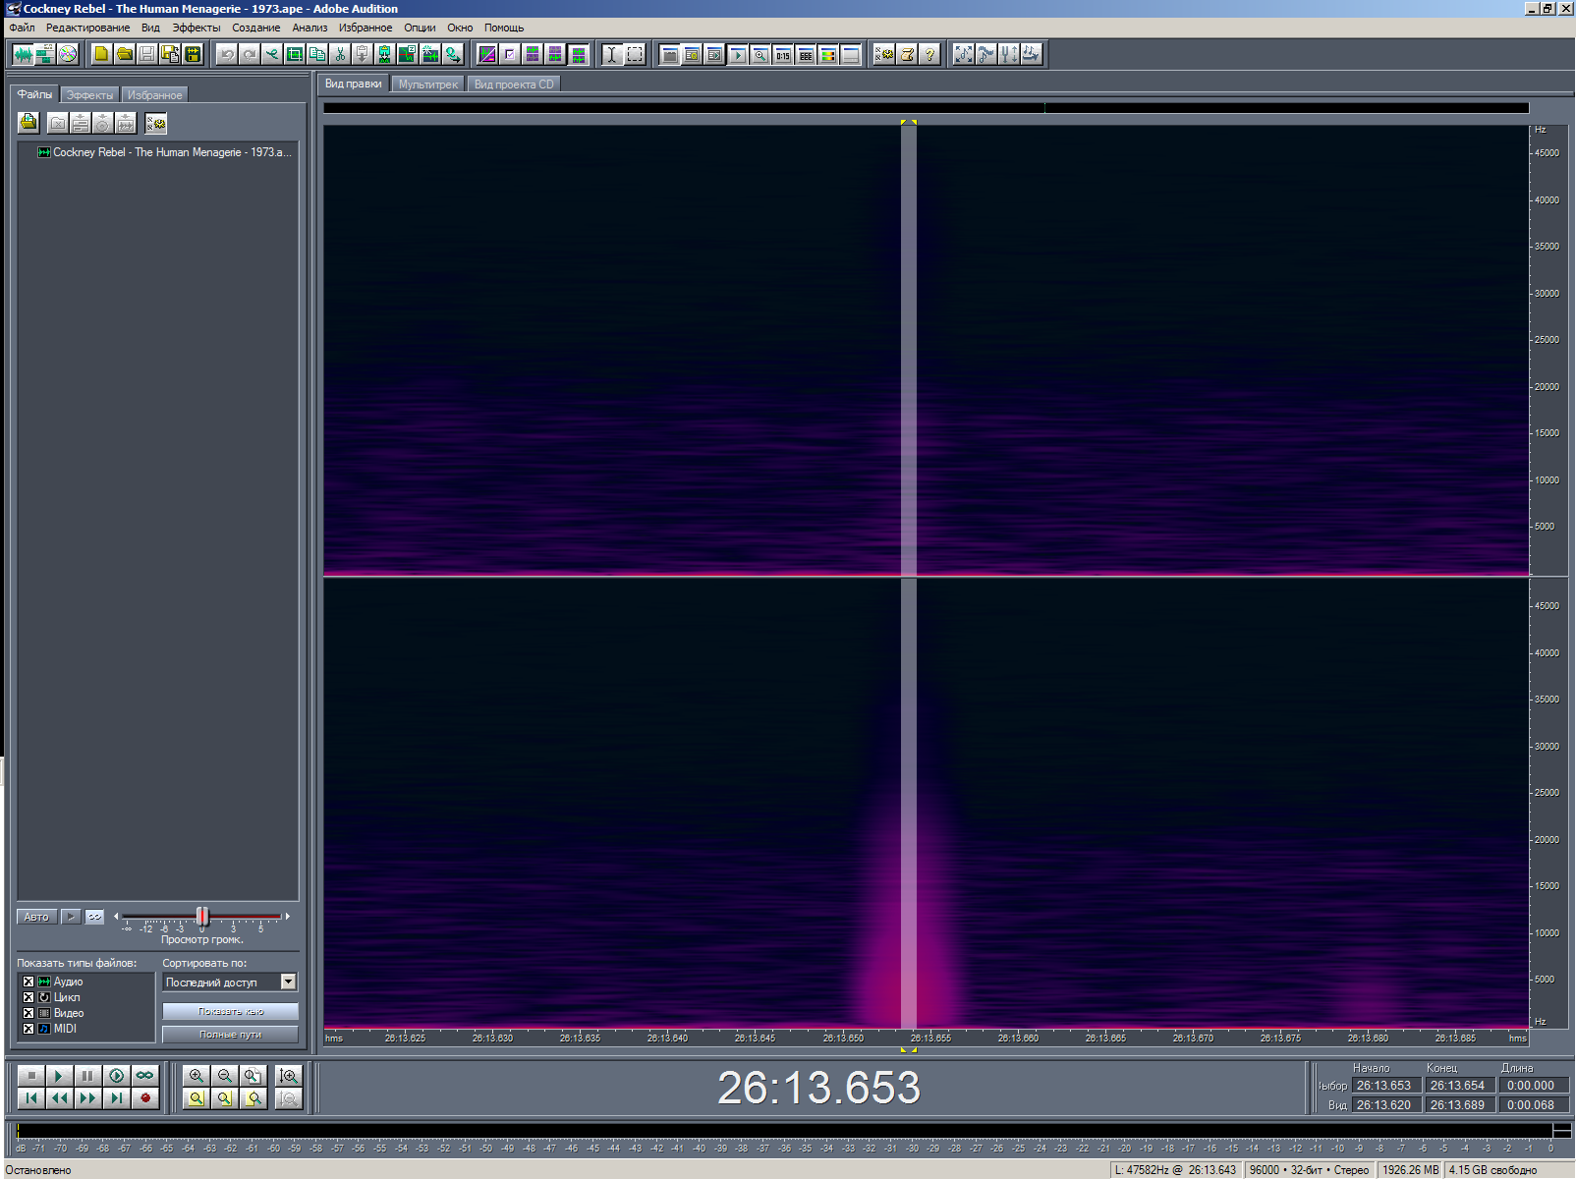Viewport: 1576px width, 1179px height.
Task: Click the Undo arrow in toolbar
Action: pyautogui.click(x=227, y=54)
